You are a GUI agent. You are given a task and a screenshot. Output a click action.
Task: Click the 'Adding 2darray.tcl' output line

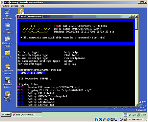[x=41, y=99]
